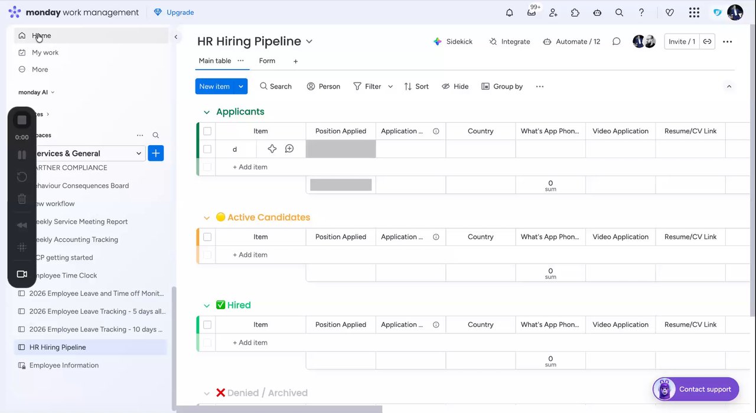
Task: Open more toolbar options three dots
Action: [539, 86]
